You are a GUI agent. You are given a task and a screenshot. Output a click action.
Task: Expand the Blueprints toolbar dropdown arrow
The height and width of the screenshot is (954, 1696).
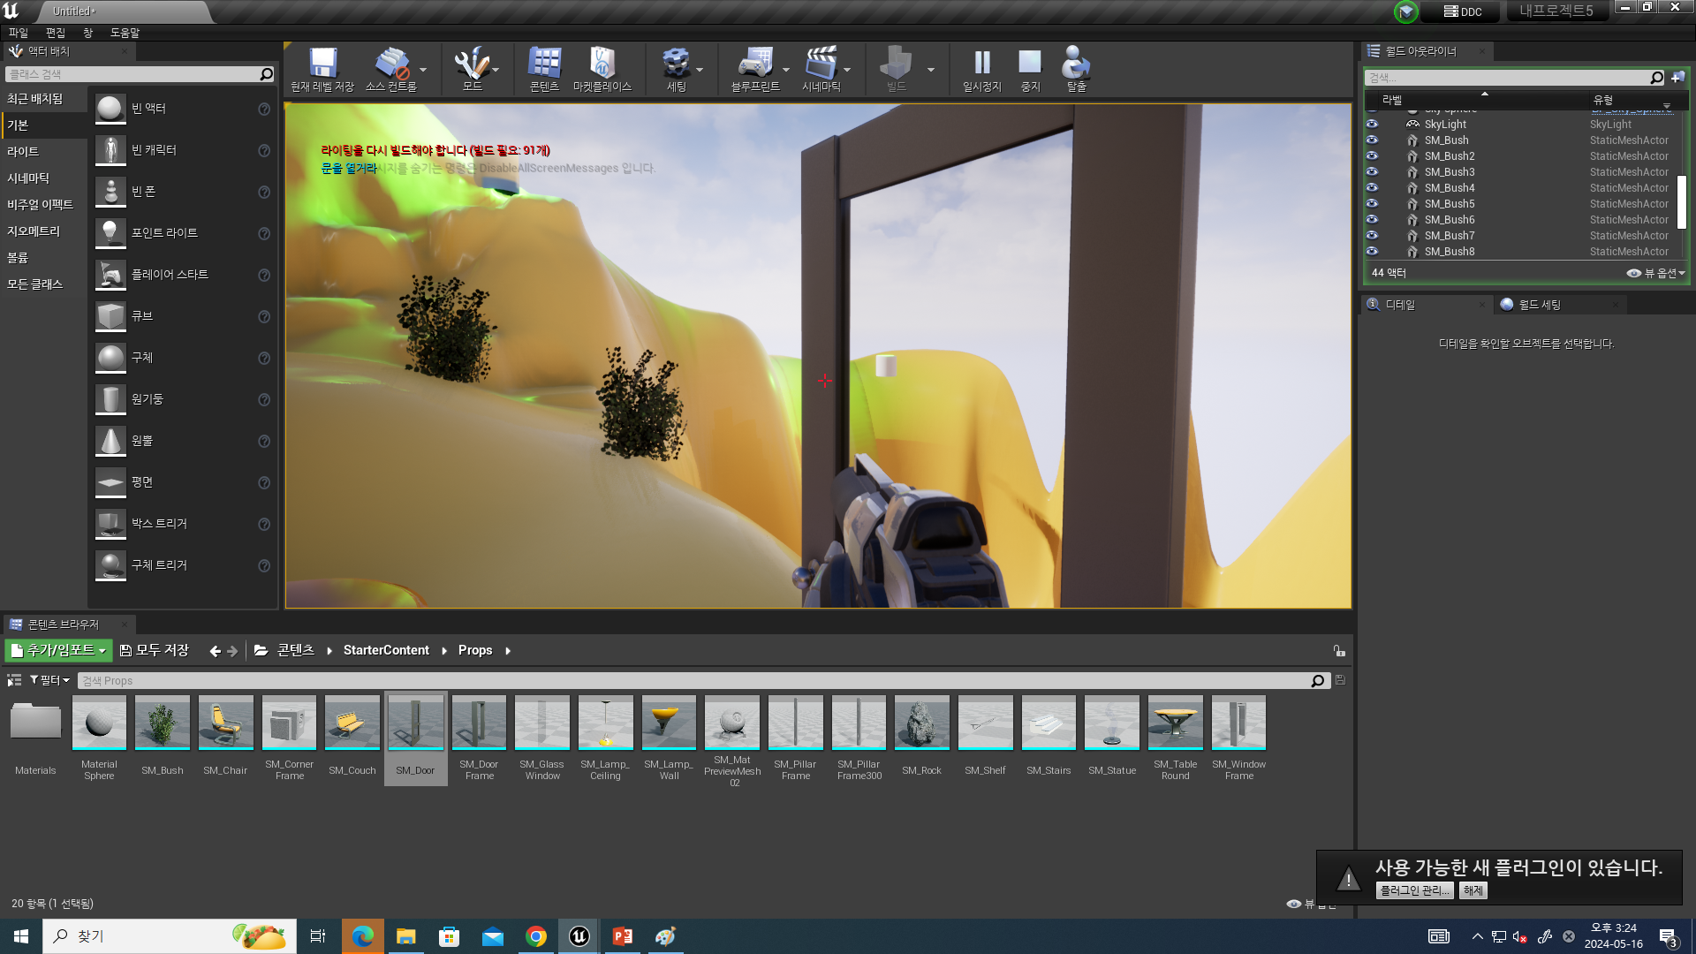tap(786, 70)
